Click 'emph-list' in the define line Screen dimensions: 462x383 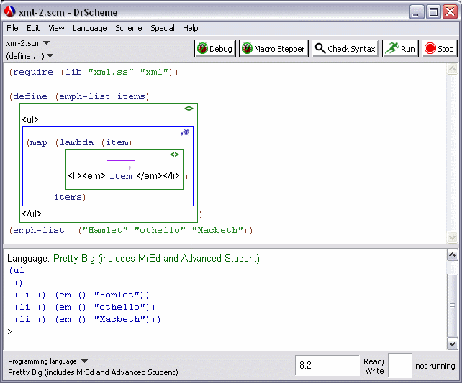pos(84,97)
